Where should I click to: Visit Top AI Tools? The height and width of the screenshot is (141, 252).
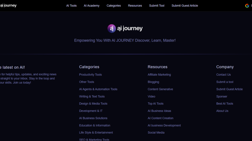[x=155, y=104]
